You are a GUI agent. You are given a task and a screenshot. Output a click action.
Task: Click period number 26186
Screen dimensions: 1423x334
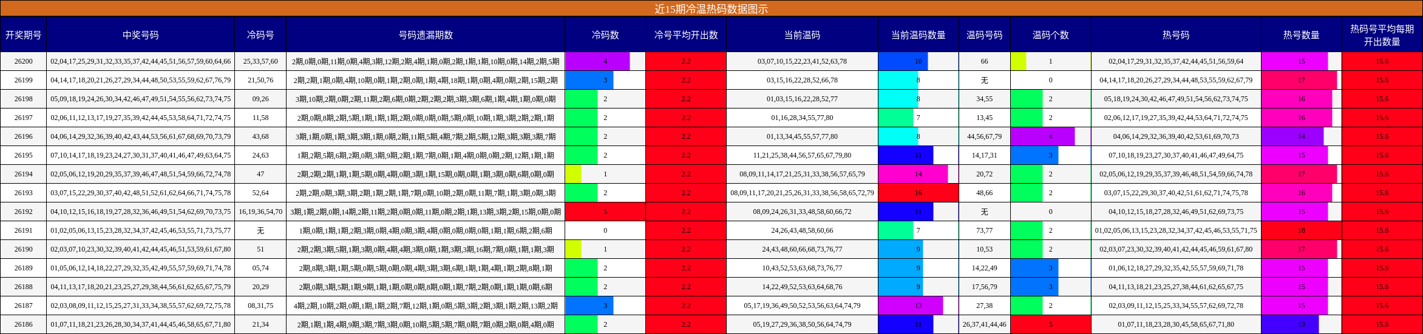(24, 324)
